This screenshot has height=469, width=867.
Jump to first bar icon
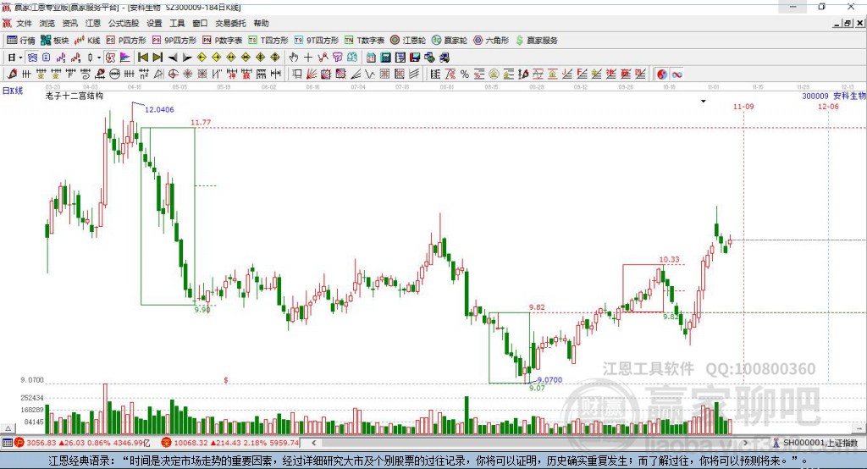(x=142, y=58)
